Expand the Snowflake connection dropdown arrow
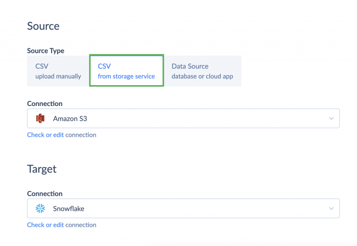The width and height of the screenshot is (357, 246). (331, 209)
